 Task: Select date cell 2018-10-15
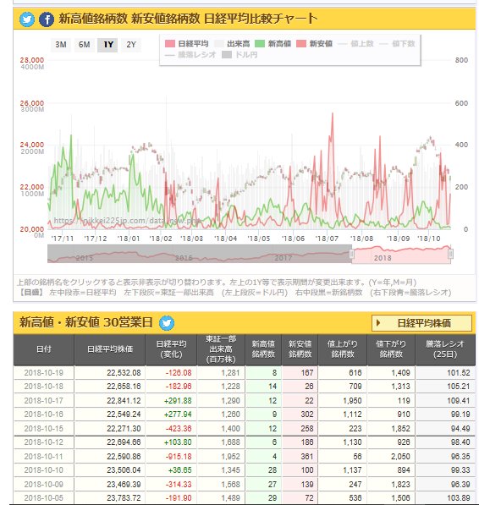[44, 428]
